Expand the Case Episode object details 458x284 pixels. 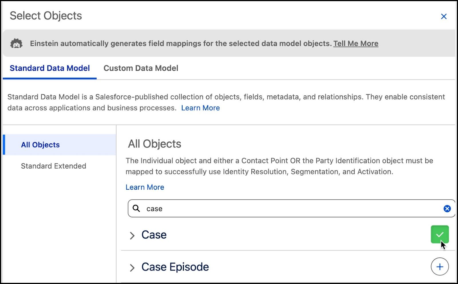132,267
